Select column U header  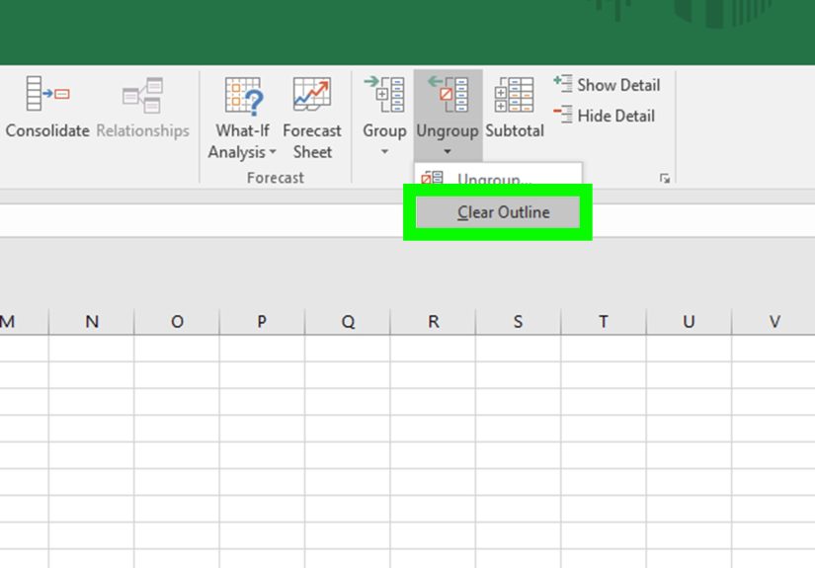[689, 322]
